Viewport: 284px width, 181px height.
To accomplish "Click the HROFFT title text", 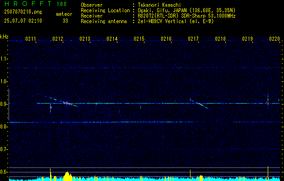I will (x=28, y=4).
